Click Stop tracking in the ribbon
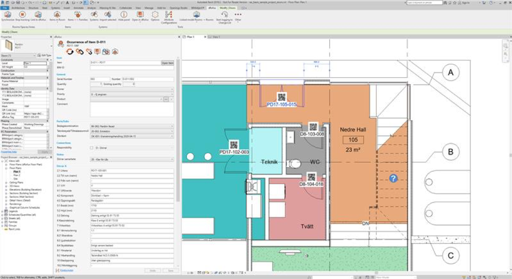The height and width of the screenshot is (279, 512). (22, 15)
